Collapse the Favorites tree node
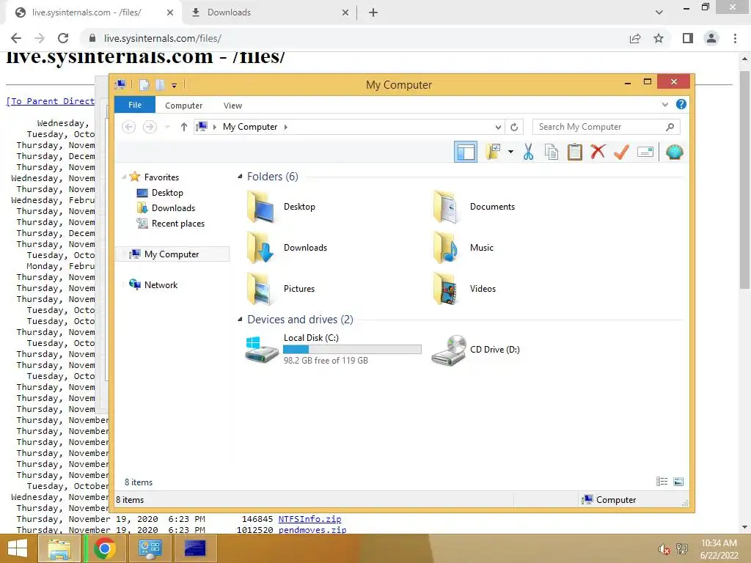This screenshot has width=751, height=563. tap(123, 177)
